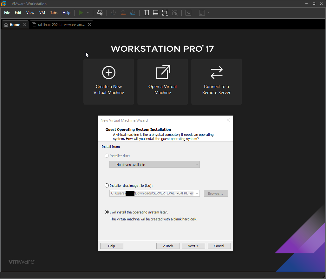Click the Take Snapshot toolbar icon
This screenshot has height=279, width=326.
pyautogui.click(x=113, y=13)
